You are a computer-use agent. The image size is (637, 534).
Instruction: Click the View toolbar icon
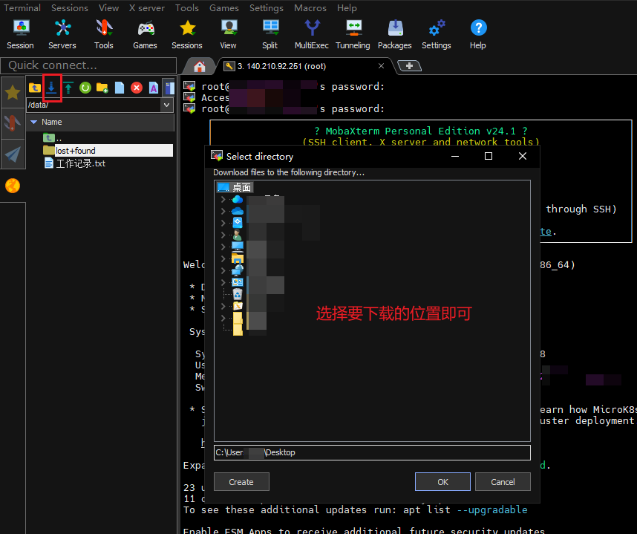click(x=229, y=35)
